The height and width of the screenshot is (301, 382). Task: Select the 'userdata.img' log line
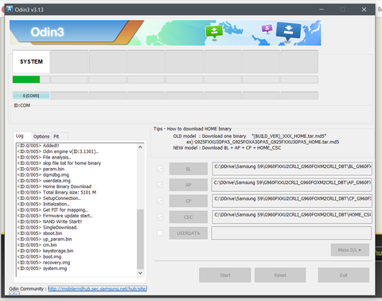pos(44,181)
